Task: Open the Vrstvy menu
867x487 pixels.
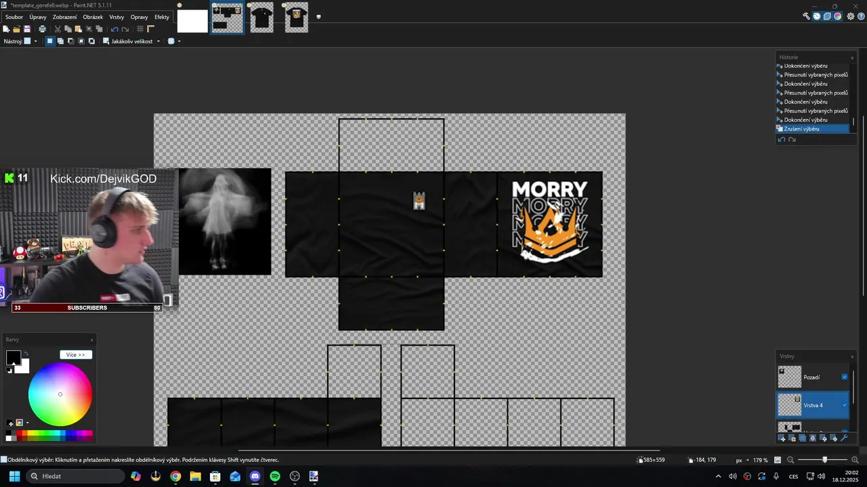Action: click(117, 17)
